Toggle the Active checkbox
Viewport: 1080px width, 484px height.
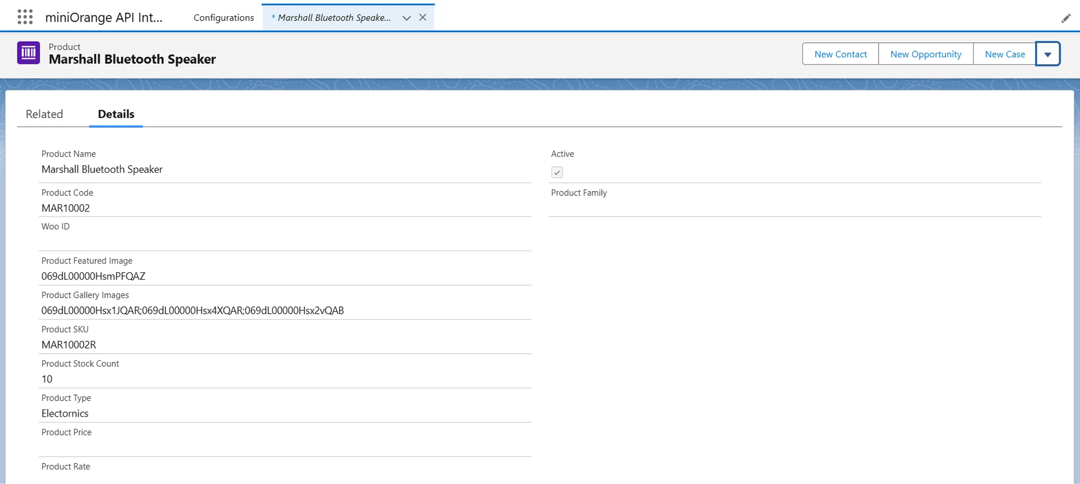coord(557,172)
